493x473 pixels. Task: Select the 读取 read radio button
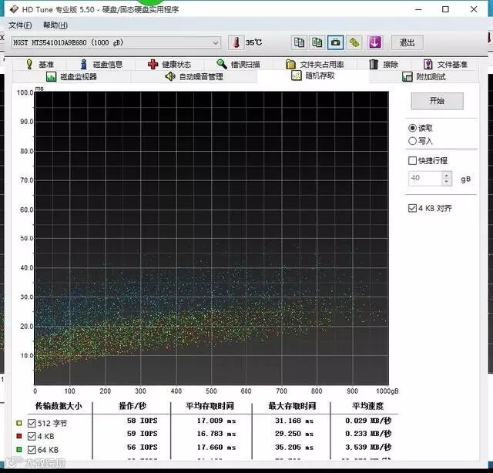(x=413, y=128)
